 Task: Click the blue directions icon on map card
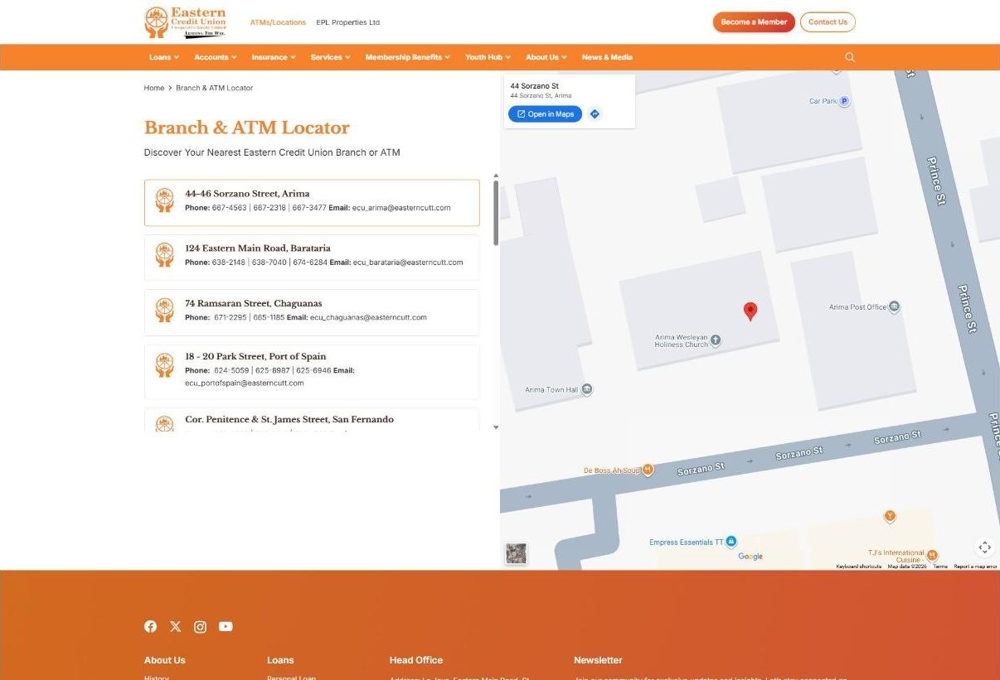coord(595,114)
